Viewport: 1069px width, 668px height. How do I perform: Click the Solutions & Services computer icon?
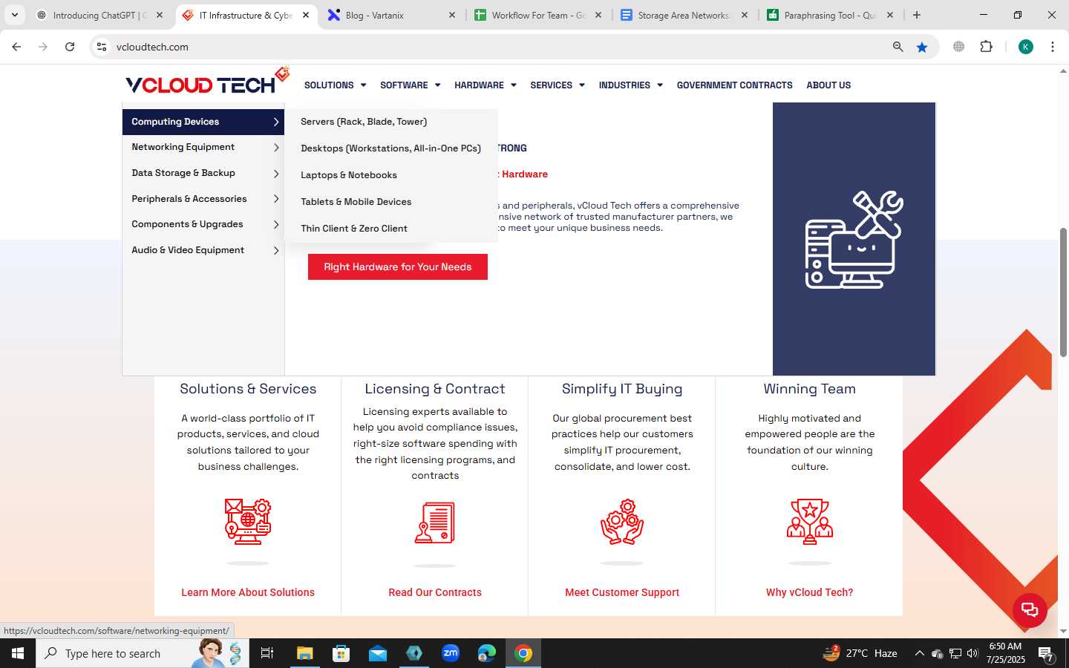click(x=248, y=522)
